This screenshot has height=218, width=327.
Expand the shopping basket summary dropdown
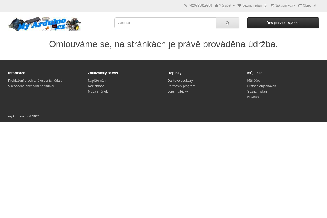tap(283, 23)
